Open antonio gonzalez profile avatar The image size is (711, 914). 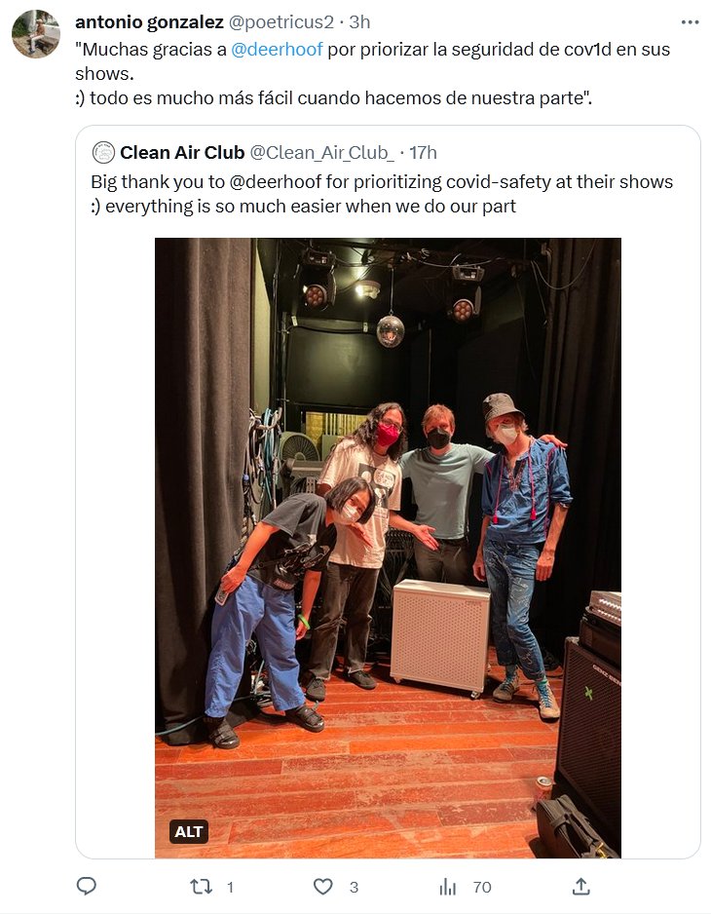(x=35, y=34)
